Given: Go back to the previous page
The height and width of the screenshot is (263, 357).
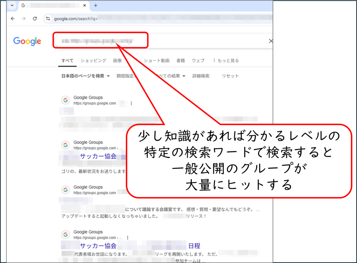Looking at the screenshot, I should click(12, 19).
